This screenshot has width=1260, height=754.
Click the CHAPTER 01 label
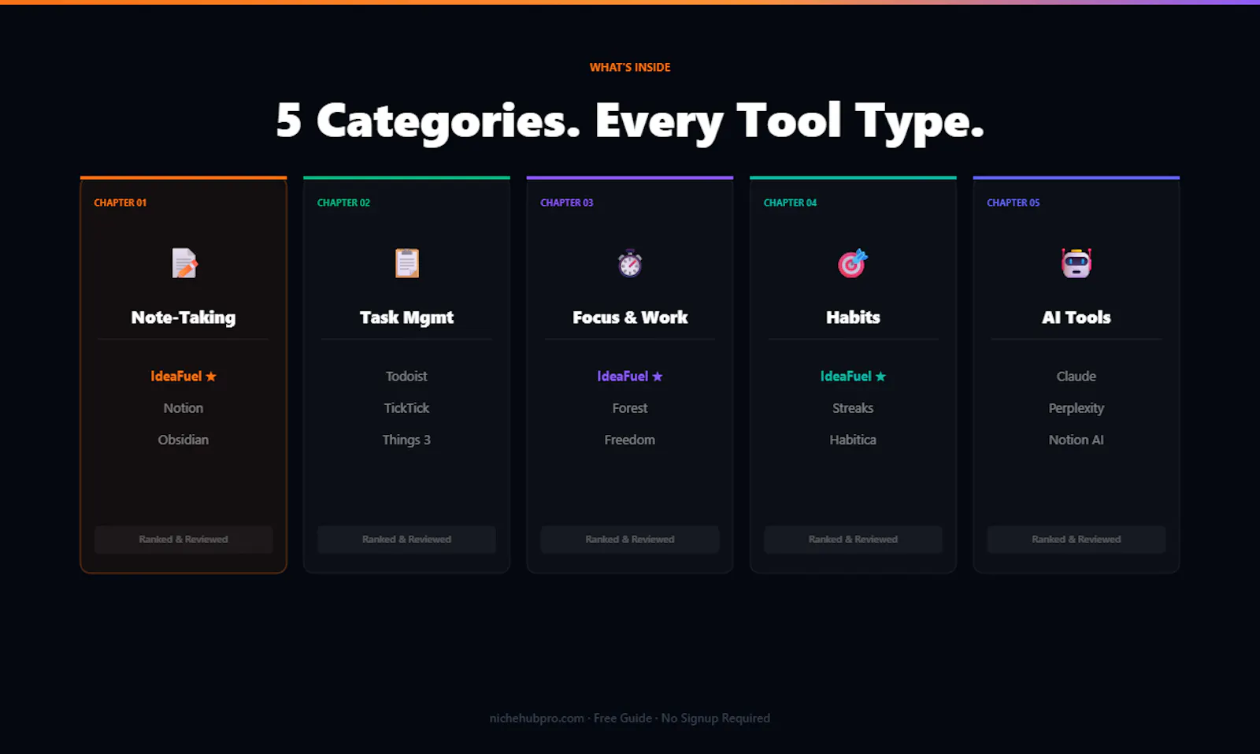(x=120, y=202)
